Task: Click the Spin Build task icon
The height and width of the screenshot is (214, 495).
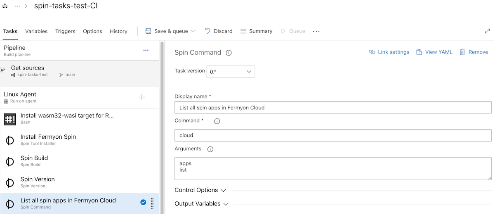Action: coord(10,161)
